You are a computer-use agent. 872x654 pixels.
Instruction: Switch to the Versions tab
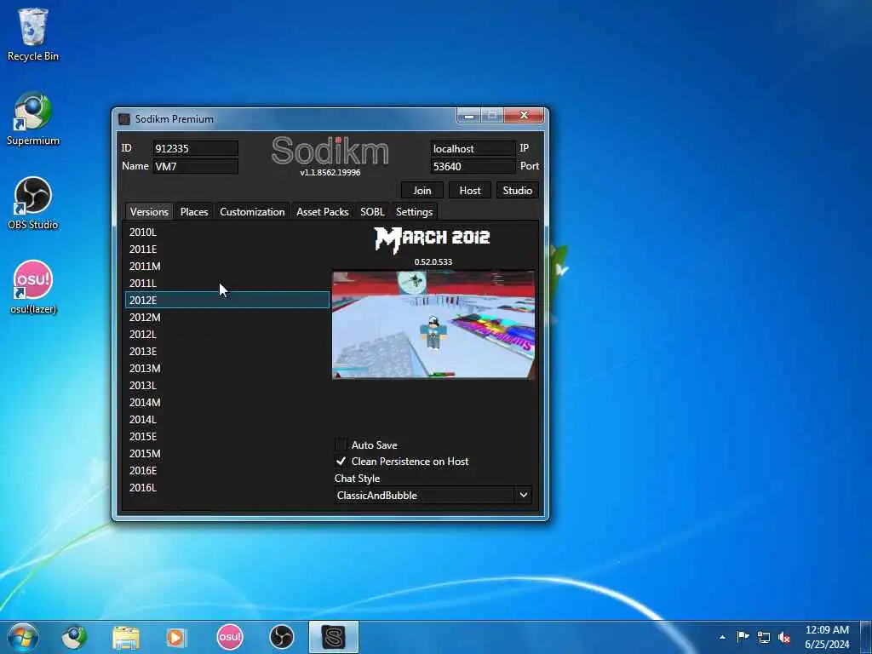pos(149,212)
